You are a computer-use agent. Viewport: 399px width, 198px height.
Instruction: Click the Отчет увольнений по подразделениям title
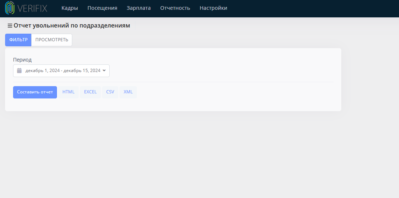click(x=72, y=26)
